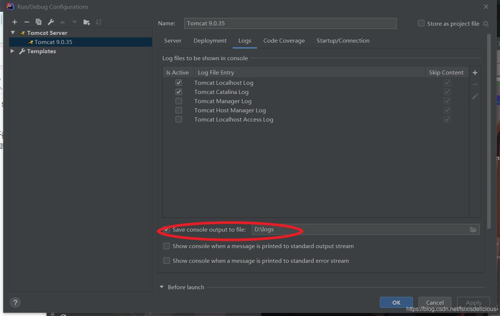Viewport: 500px width, 316px height.
Task: Open the Code Coverage tab
Action: [284, 41]
